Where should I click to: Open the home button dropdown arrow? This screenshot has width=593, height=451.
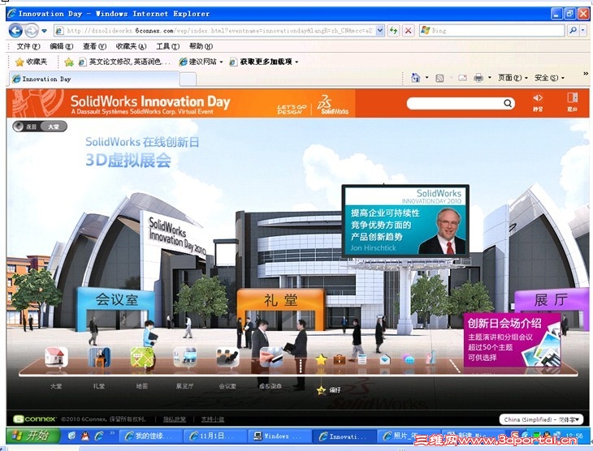(427, 78)
